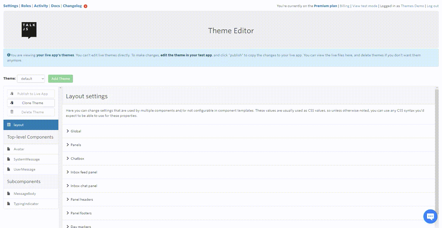Viewport: 442px width, 228px height.
Task: Open the Billing link
Action: [344, 6]
